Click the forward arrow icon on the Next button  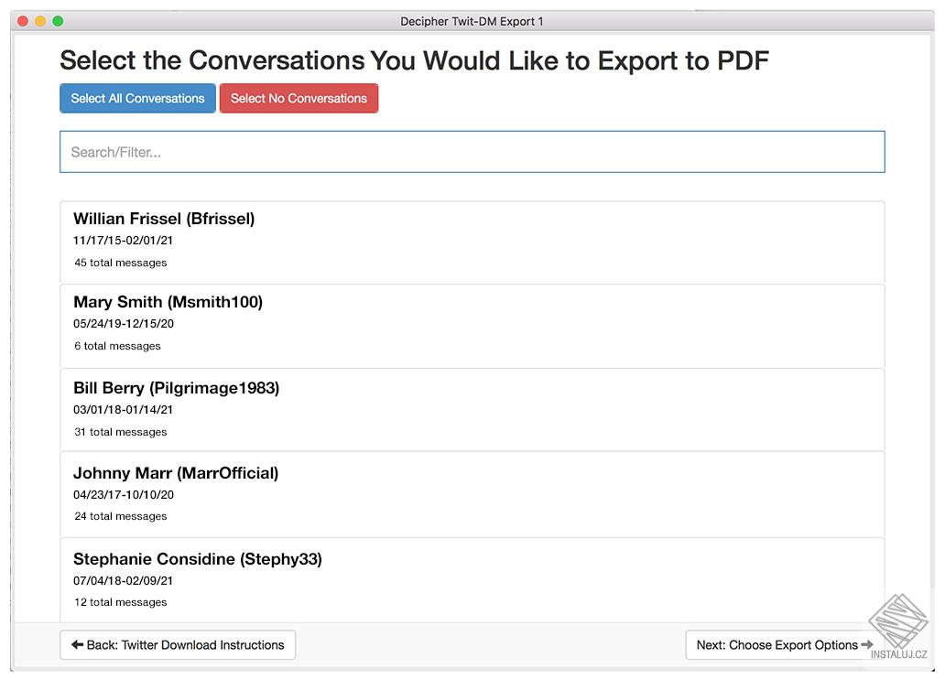[866, 644]
